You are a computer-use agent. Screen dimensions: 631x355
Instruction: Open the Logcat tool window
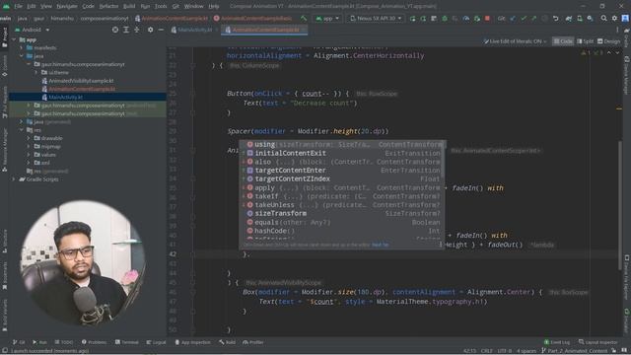point(156,342)
